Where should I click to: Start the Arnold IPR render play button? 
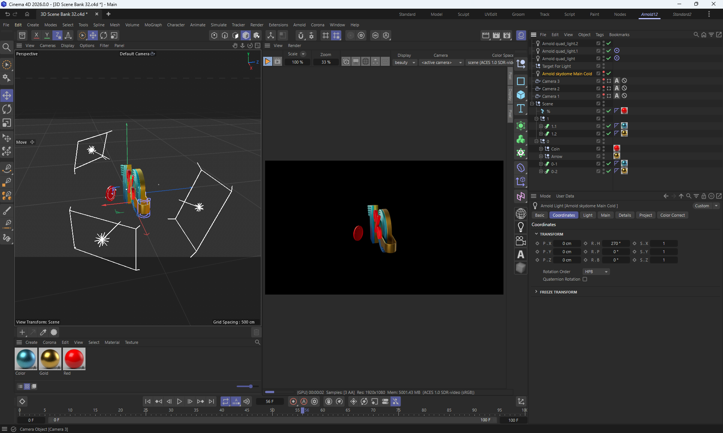[267, 62]
